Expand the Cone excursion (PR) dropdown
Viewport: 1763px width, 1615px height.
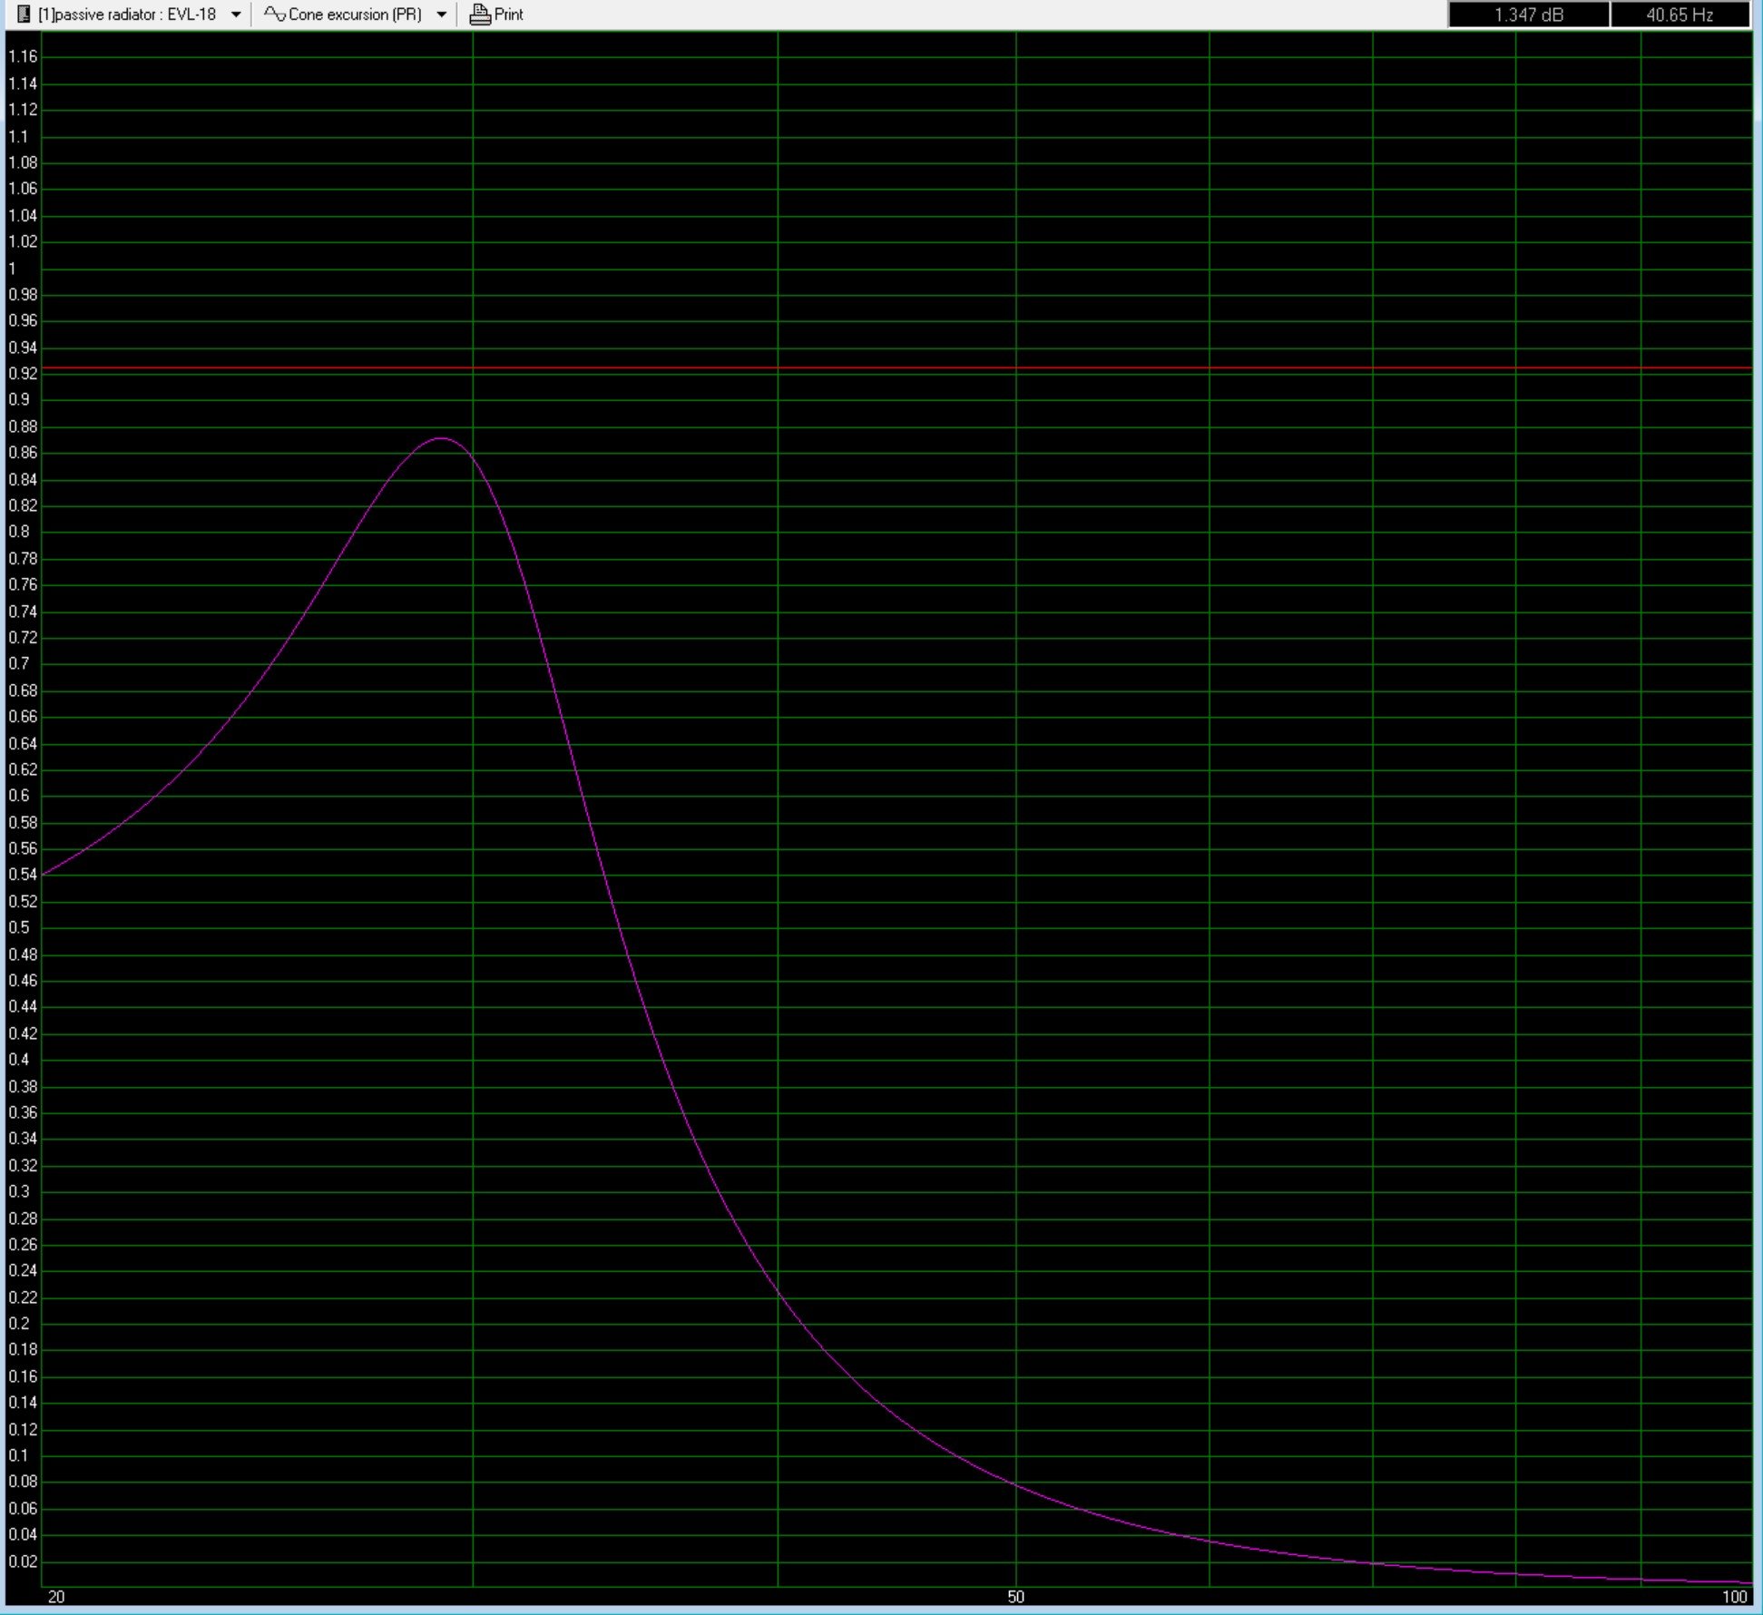442,14
